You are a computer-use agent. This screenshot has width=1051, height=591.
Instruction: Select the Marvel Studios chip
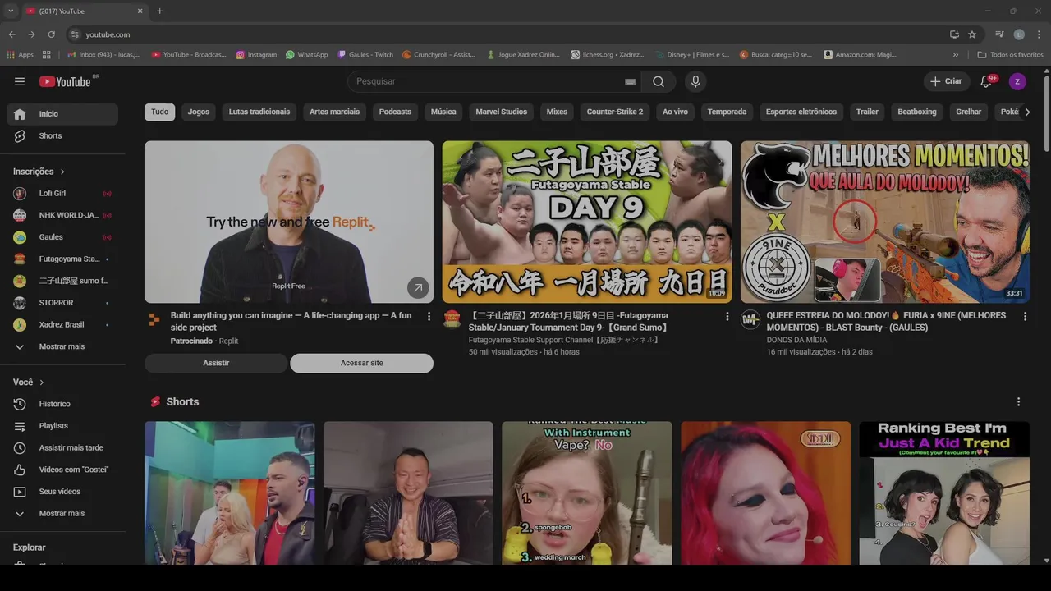[x=501, y=112]
